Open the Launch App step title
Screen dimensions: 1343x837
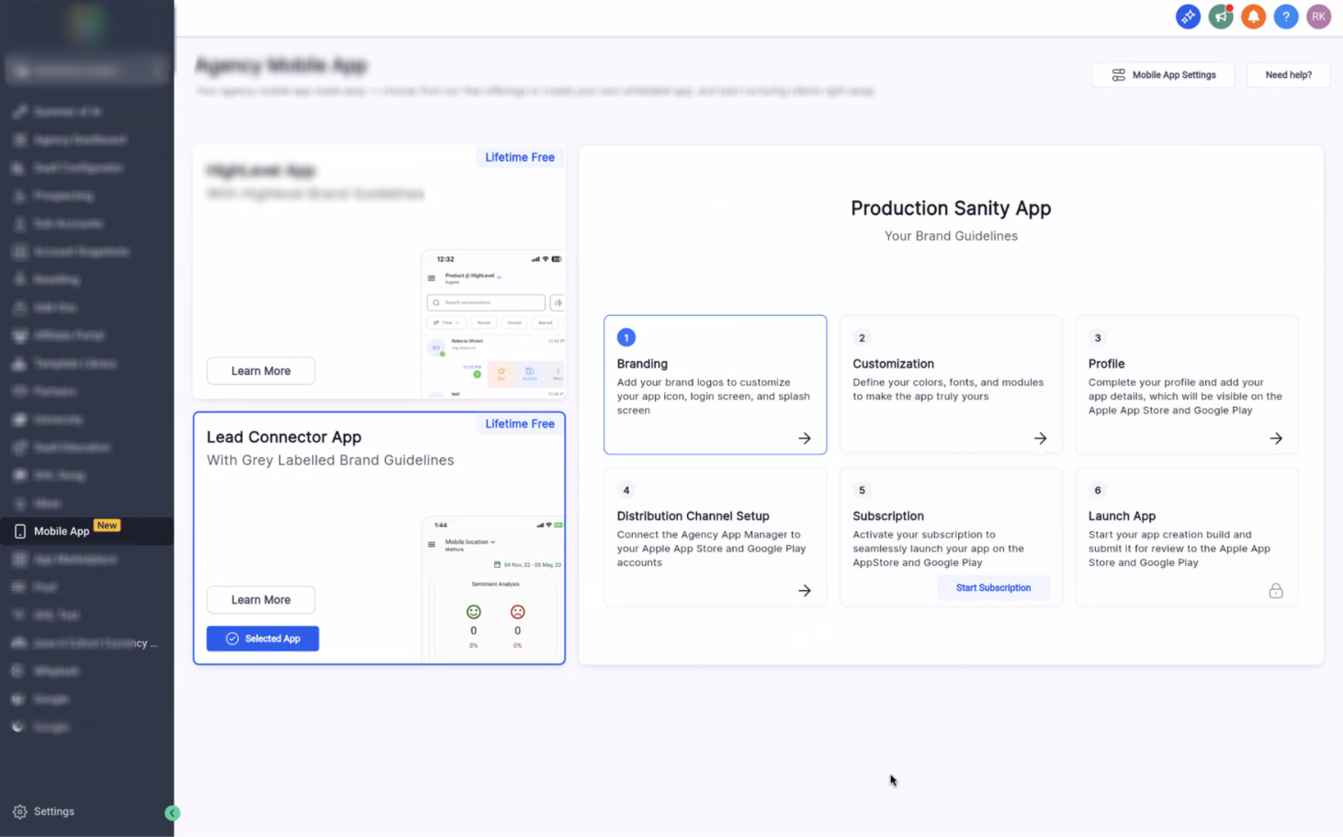click(1122, 516)
